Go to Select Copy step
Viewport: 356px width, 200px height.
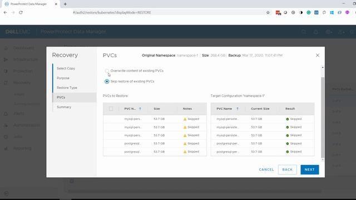pyautogui.click(x=66, y=68)
